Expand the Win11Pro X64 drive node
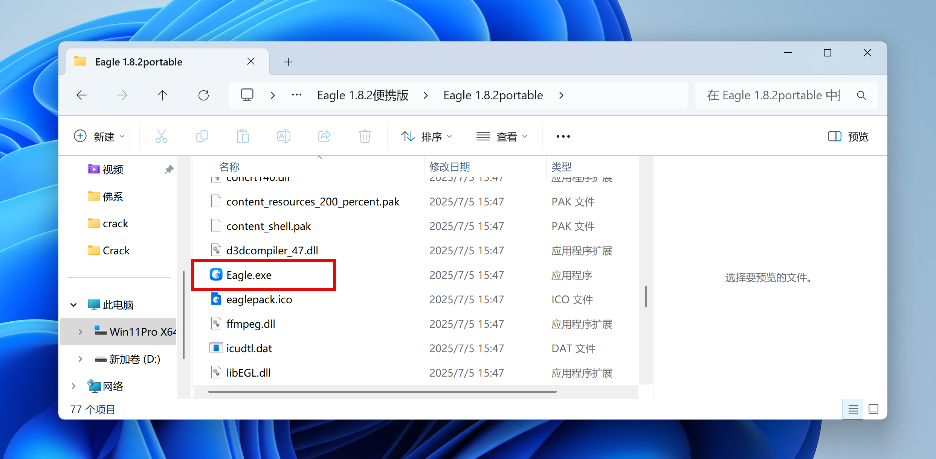Image resolution: width=936 pixels, height=459 pixels. (x=80, y=331)
